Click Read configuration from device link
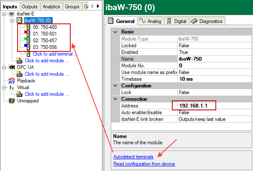Viewport: 253px width, 171px height. (144, 164)
